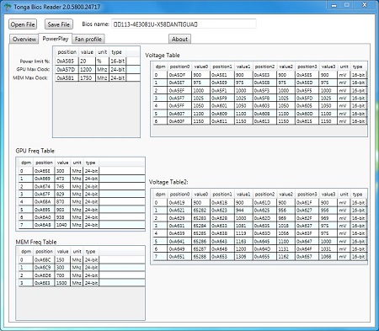
Task: Click position0 header in Voltage Table
Action: pos(179,67)
